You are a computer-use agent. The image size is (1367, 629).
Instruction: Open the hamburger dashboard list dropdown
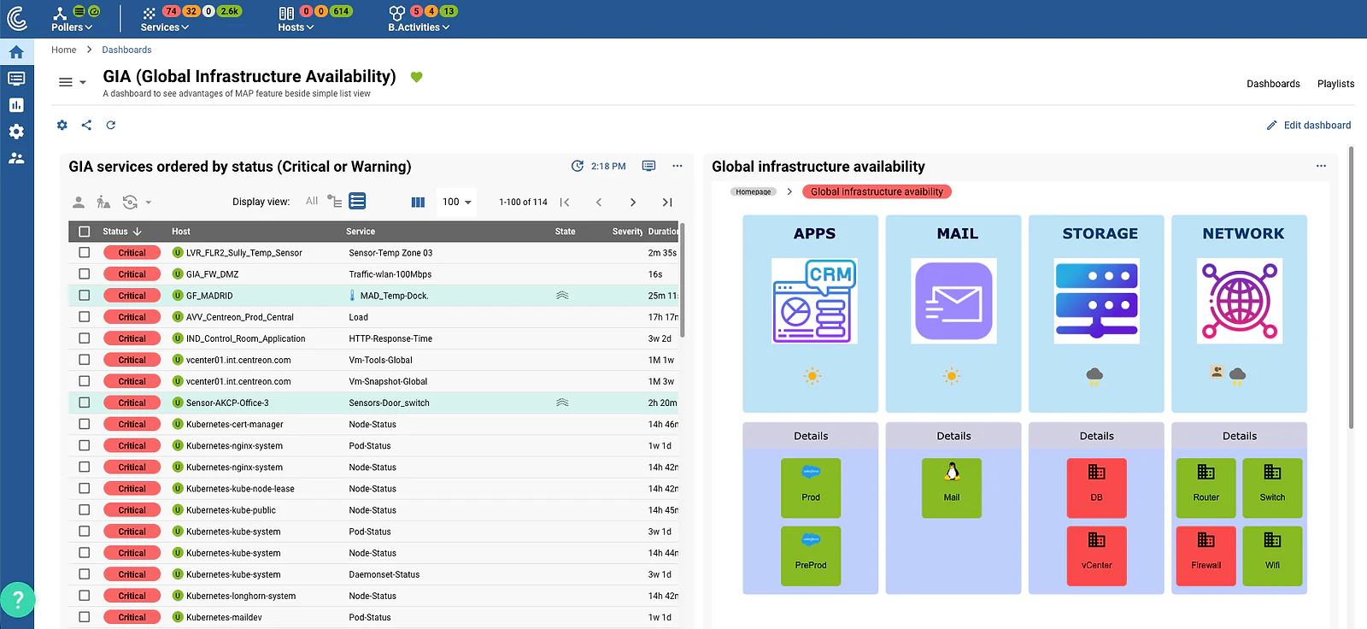click(x=72, y=82)
